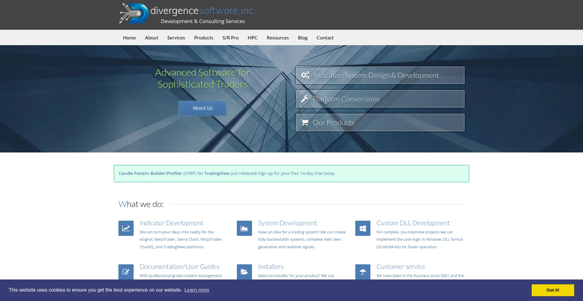Click the area chart System Development icon

244,228
